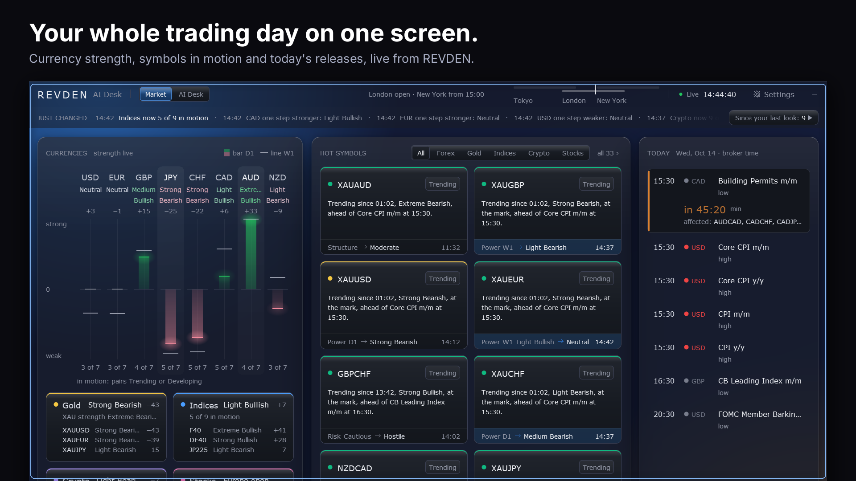856x481 pixels.
Task: Filter Hot Symbols by Indices
Action: pyautogui.click(x=505, y=153)
